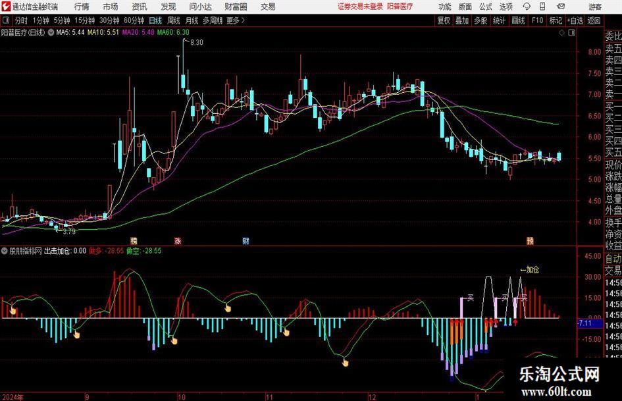622x401 pixels.
Task: Click the 涨 event marker on chart
Action: click(178, 240)
